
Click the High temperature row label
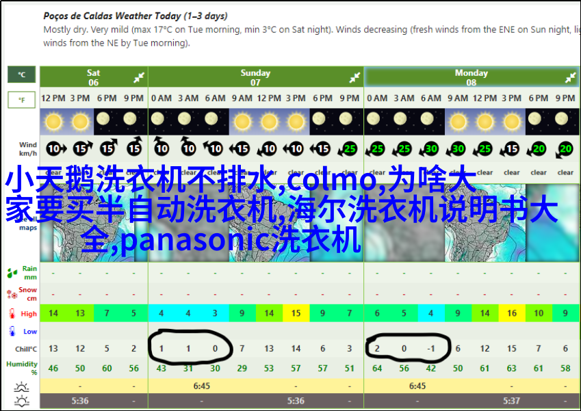coord(29,314)
